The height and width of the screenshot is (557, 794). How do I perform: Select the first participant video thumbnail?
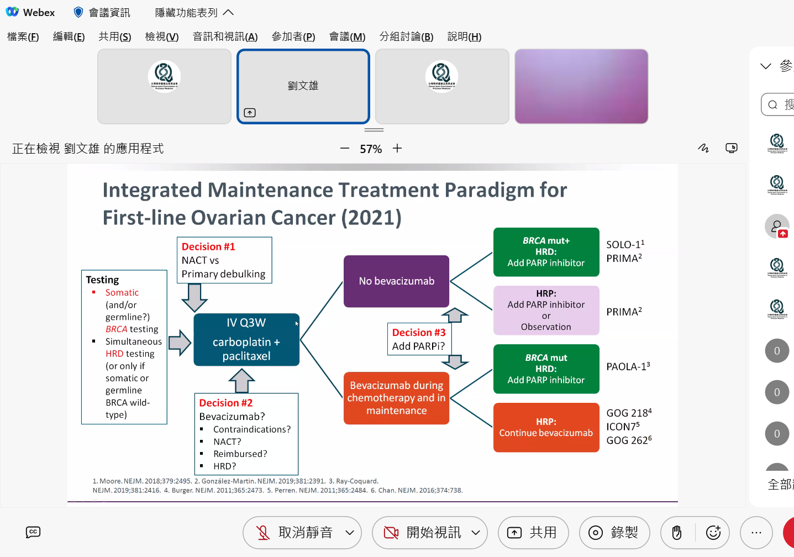(x=164, y=86)
